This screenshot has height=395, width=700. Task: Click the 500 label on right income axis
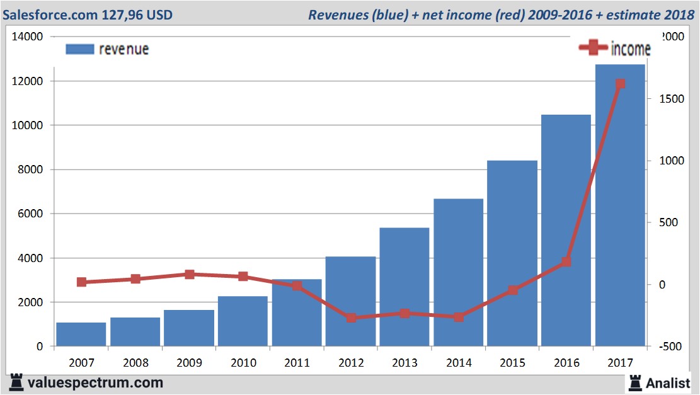[x=668, y=222]
